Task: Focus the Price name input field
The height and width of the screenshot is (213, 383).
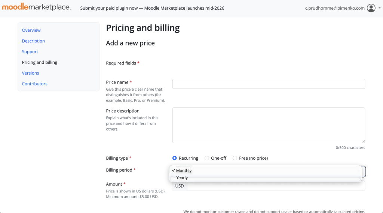Action: pos(269,84)
